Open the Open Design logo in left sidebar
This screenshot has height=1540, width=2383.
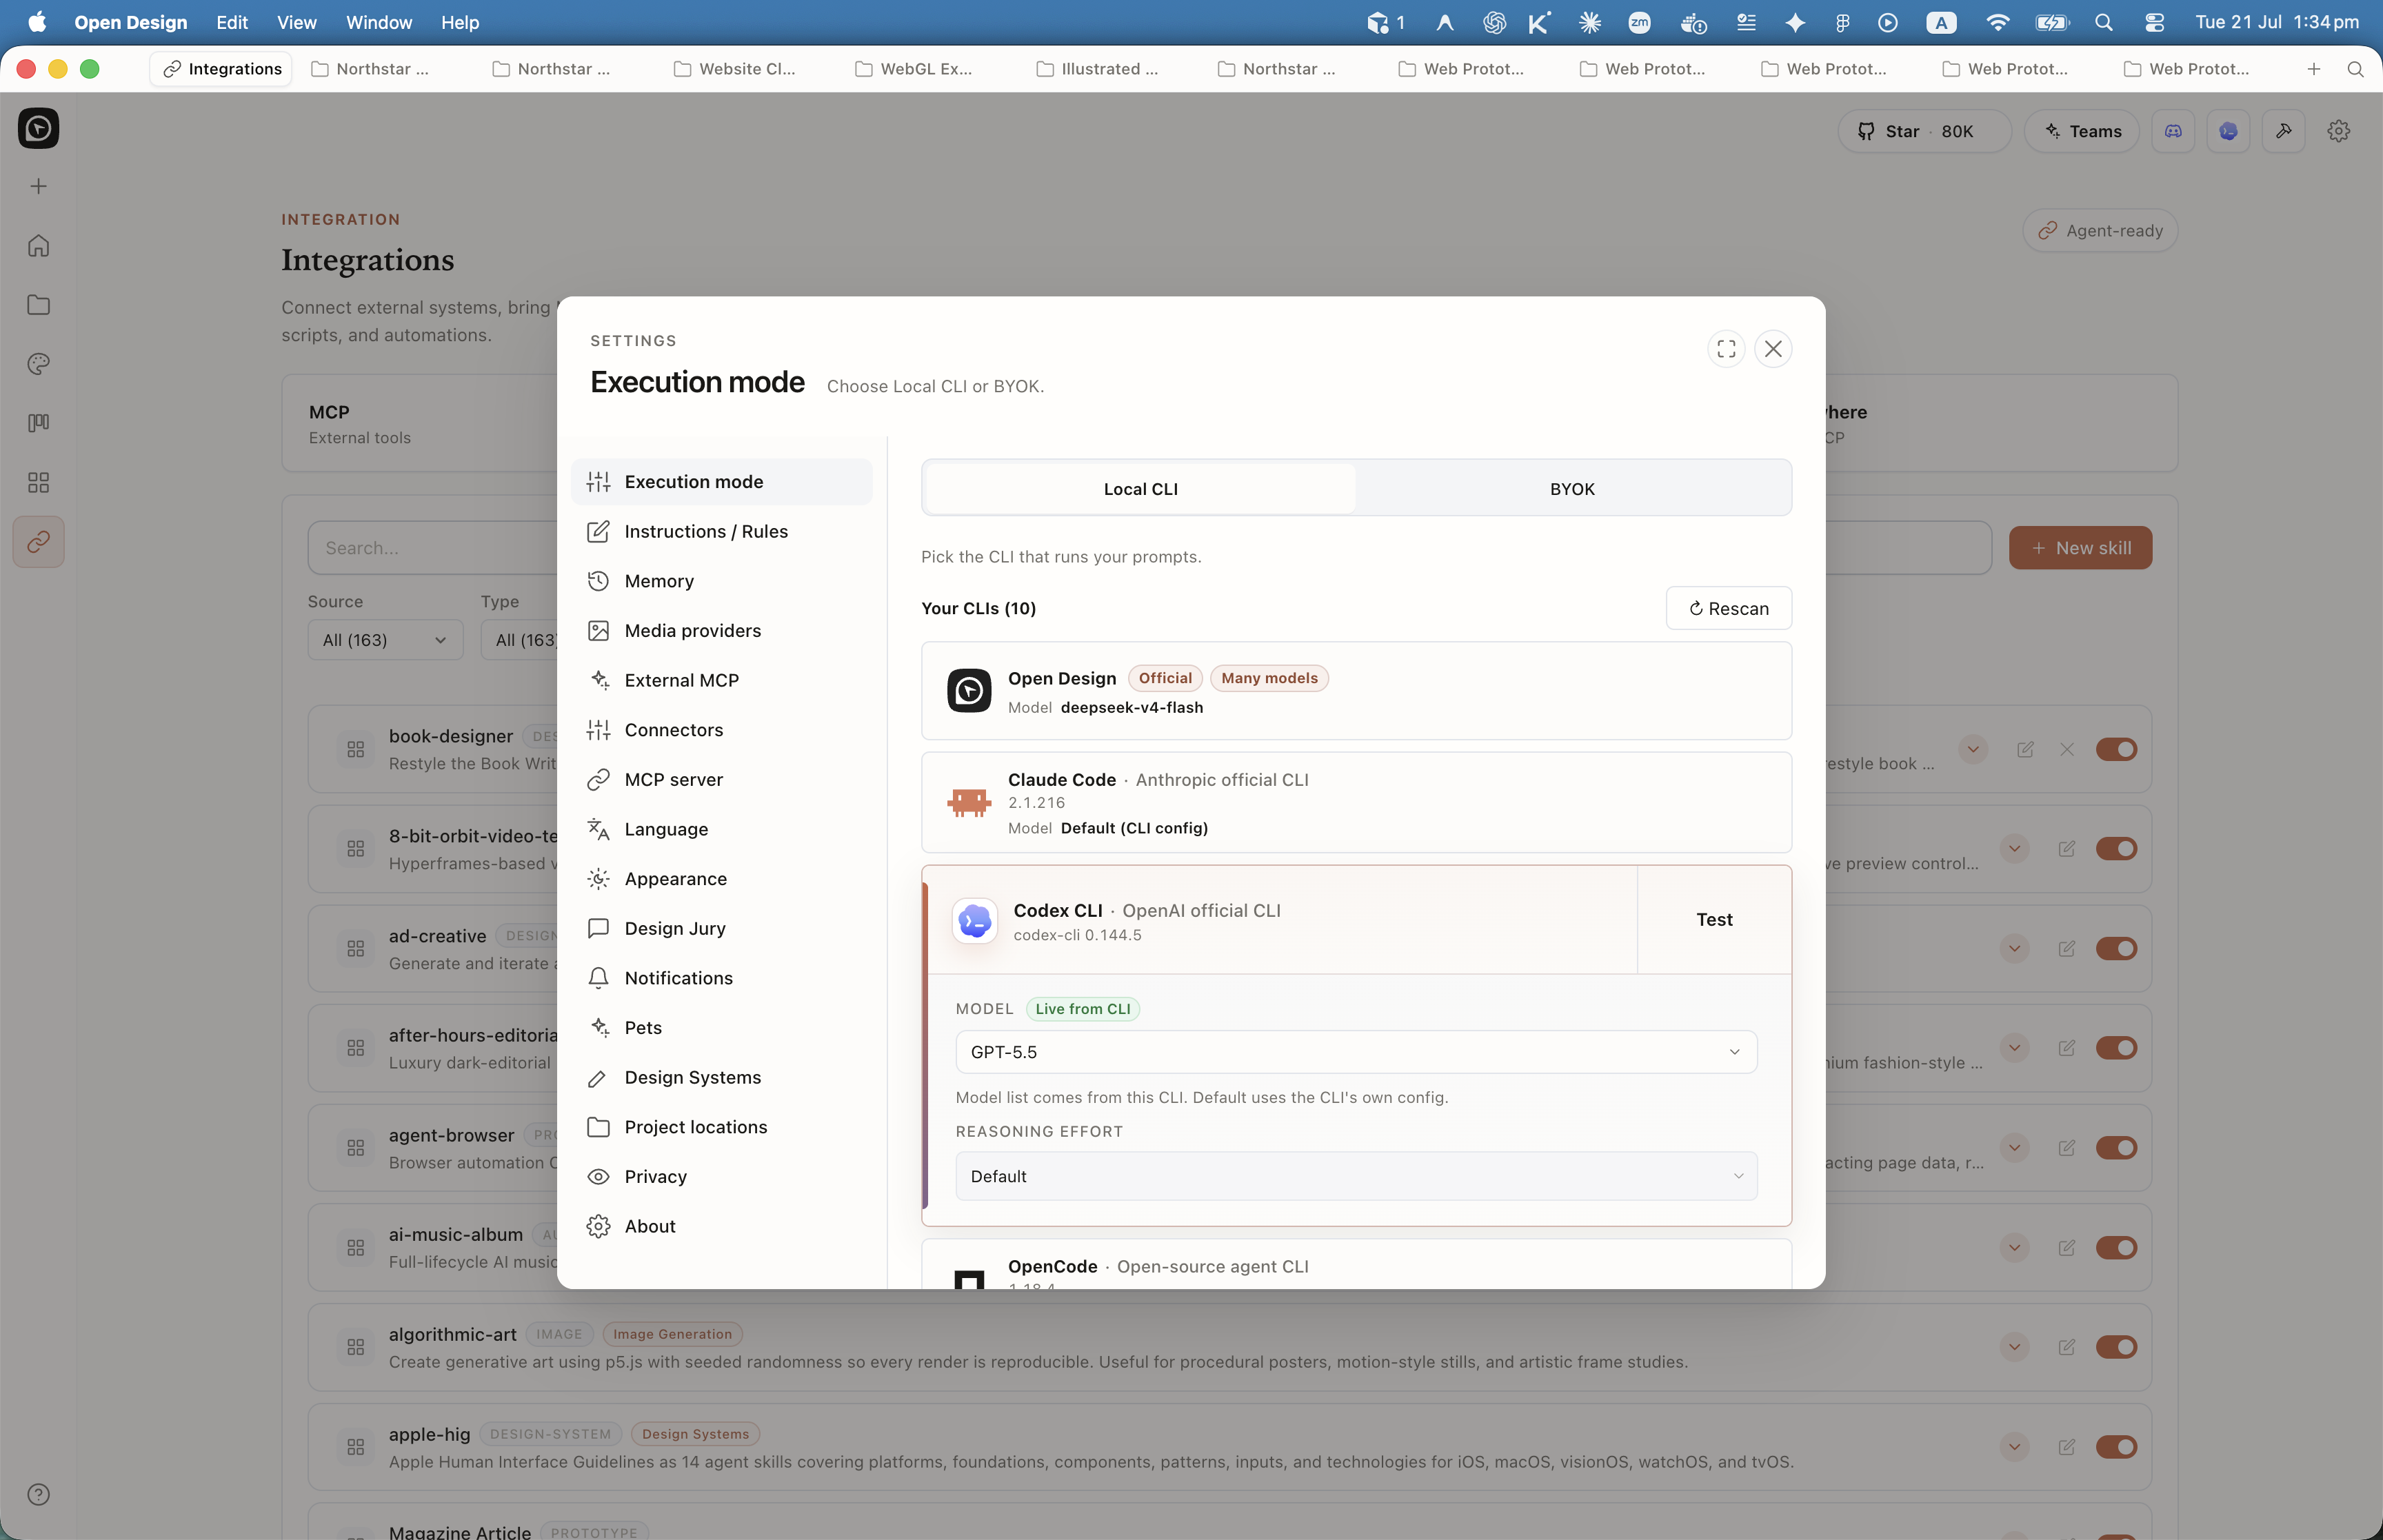pos(38,128)
